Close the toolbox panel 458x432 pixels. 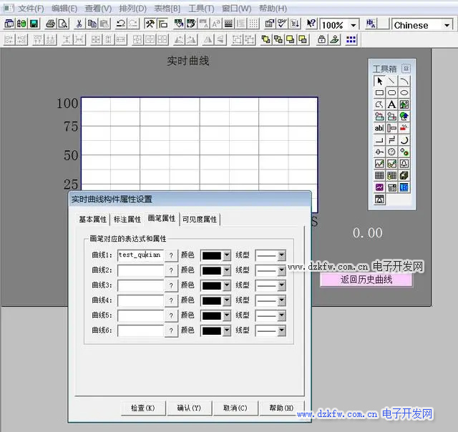coord(406,69)
